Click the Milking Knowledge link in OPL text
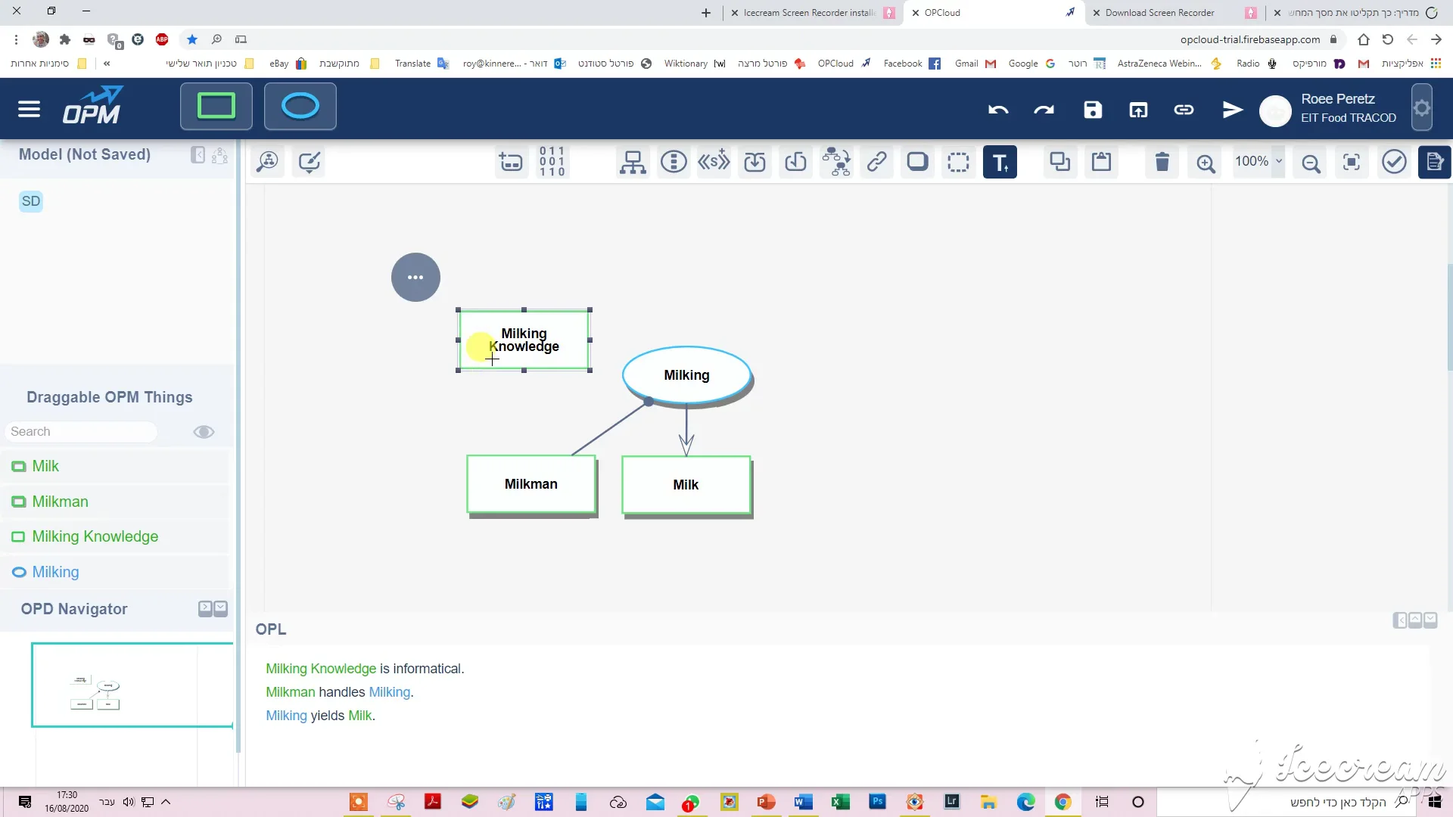 pyautogui.click(x=320, y=669)
